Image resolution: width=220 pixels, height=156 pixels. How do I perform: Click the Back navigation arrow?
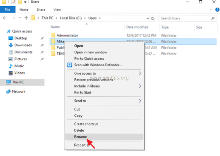pyautogui.click(x=4, y=18)
